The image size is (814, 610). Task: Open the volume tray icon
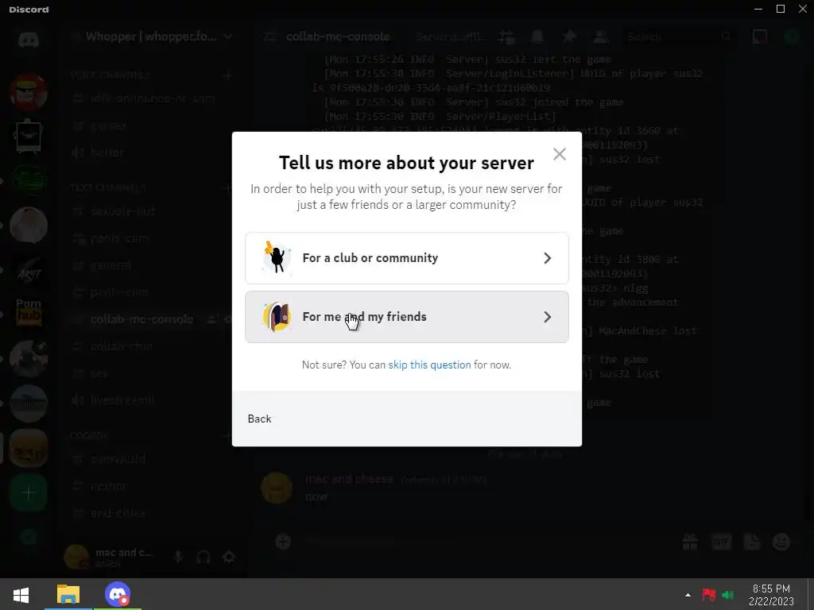click(x=728, y=595)
